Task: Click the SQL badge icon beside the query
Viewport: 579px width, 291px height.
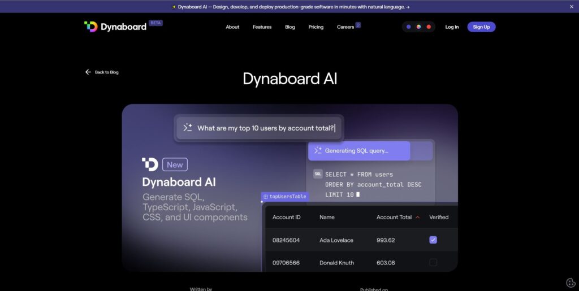Action: (318, 174)
